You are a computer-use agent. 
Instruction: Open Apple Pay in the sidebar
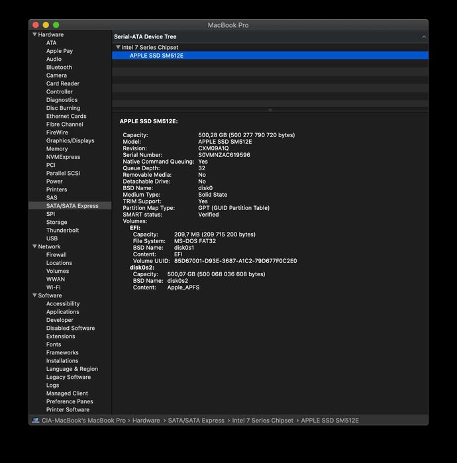[60, 51]
